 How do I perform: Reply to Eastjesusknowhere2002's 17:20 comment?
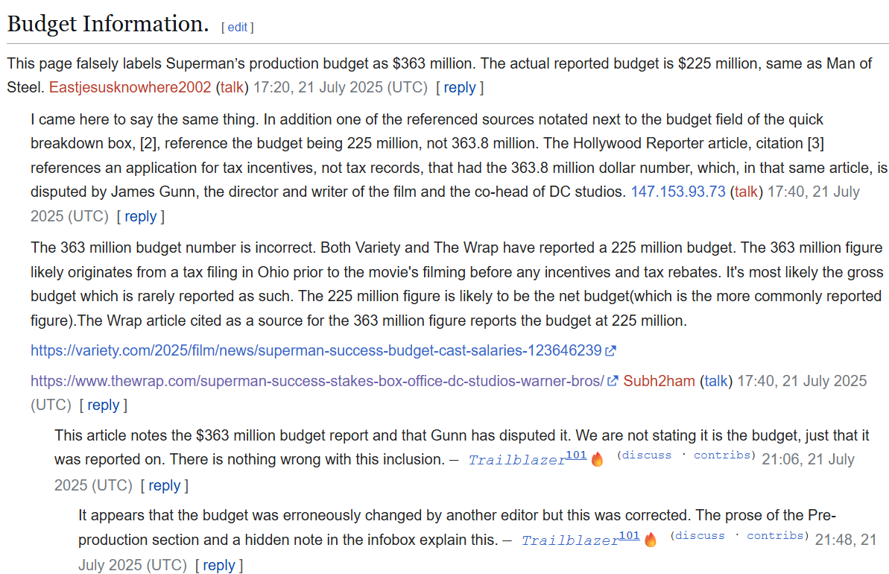459,87
